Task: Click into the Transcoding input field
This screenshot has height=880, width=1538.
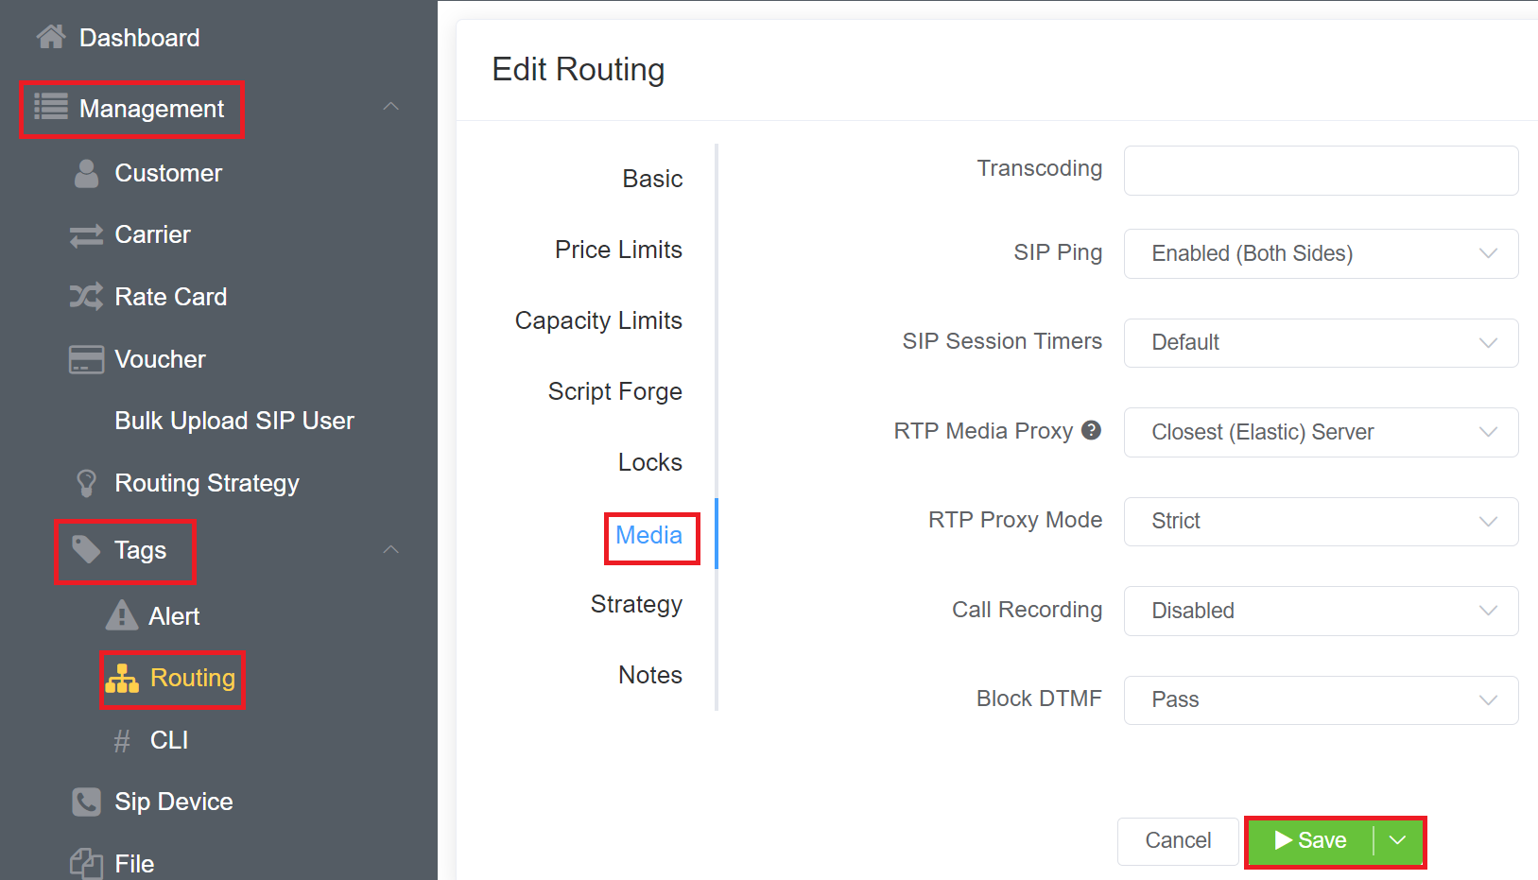Action: tap(1320, 170)
